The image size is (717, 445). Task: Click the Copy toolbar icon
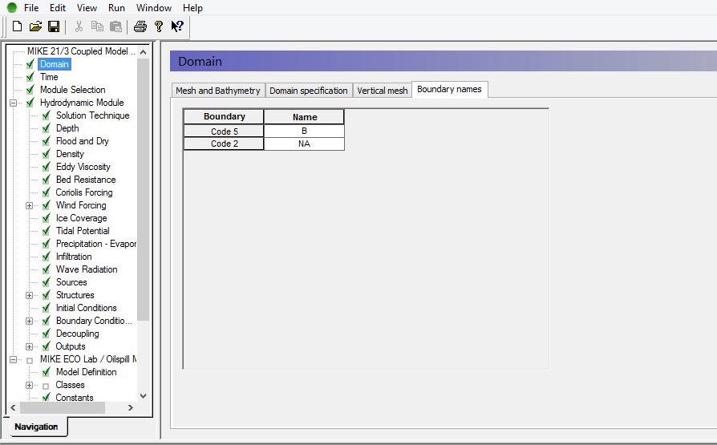(97, 26)
